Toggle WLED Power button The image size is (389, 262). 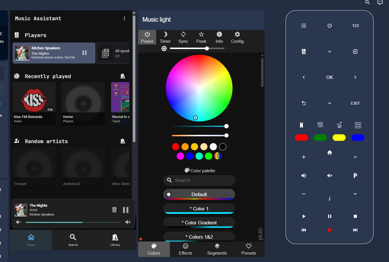pyautogui.click(x=147, y=37)
